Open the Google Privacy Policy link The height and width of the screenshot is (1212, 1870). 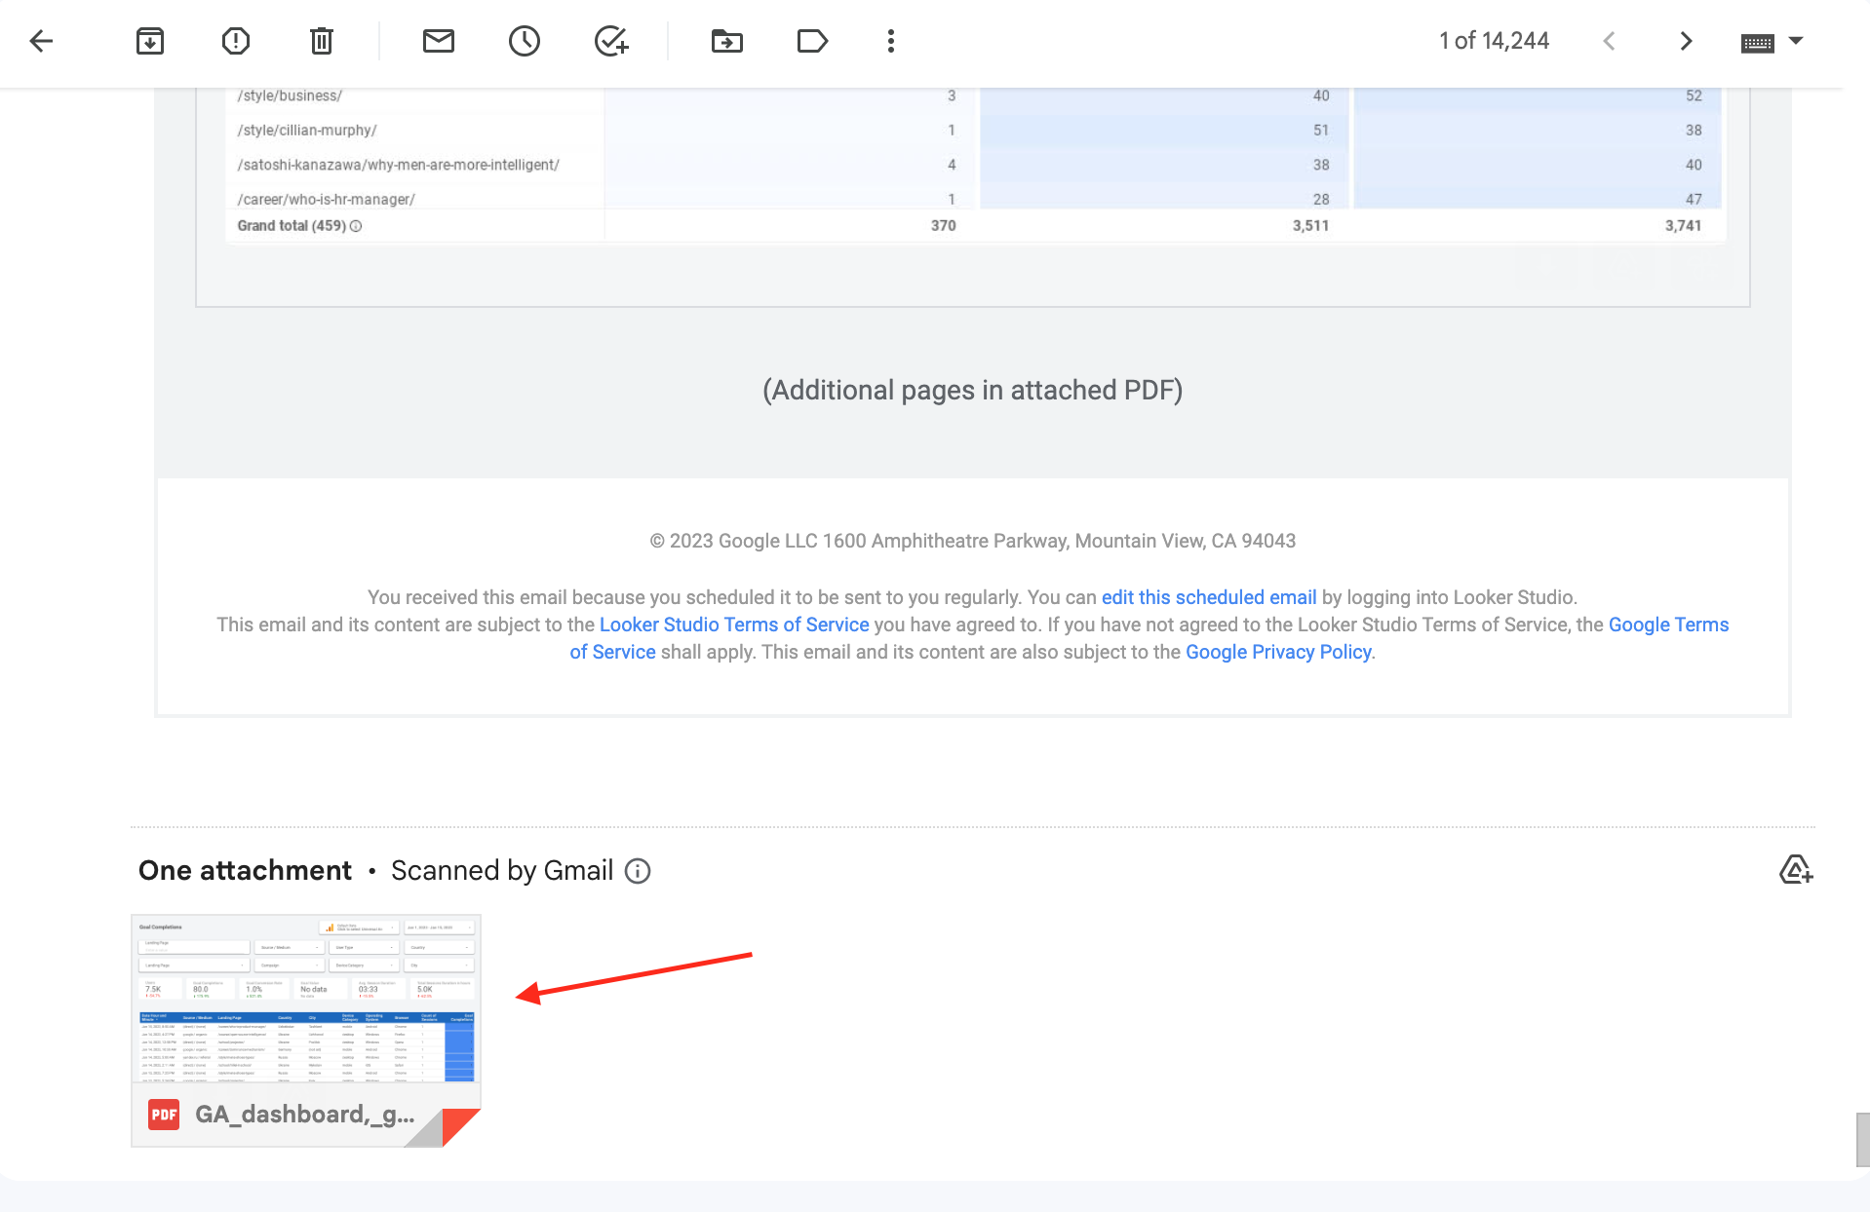[1278, 652]
